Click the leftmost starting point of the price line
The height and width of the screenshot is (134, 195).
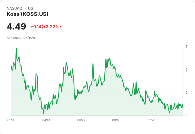[11, 66]
